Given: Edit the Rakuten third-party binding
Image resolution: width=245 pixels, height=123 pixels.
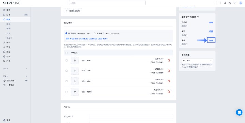Looking at the screenshot, I should pyautogui.click(x=211, y=32).
